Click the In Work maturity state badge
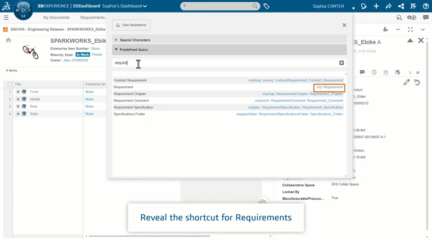Image resolution: width=432 pixels, height=243 pixels. pos(83,54)
